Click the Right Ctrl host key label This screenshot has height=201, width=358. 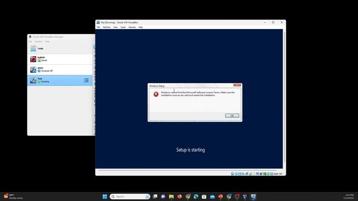click(x=278, y=174)
